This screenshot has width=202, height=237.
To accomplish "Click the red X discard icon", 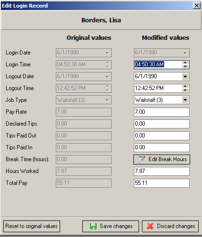I will (150, 226).
